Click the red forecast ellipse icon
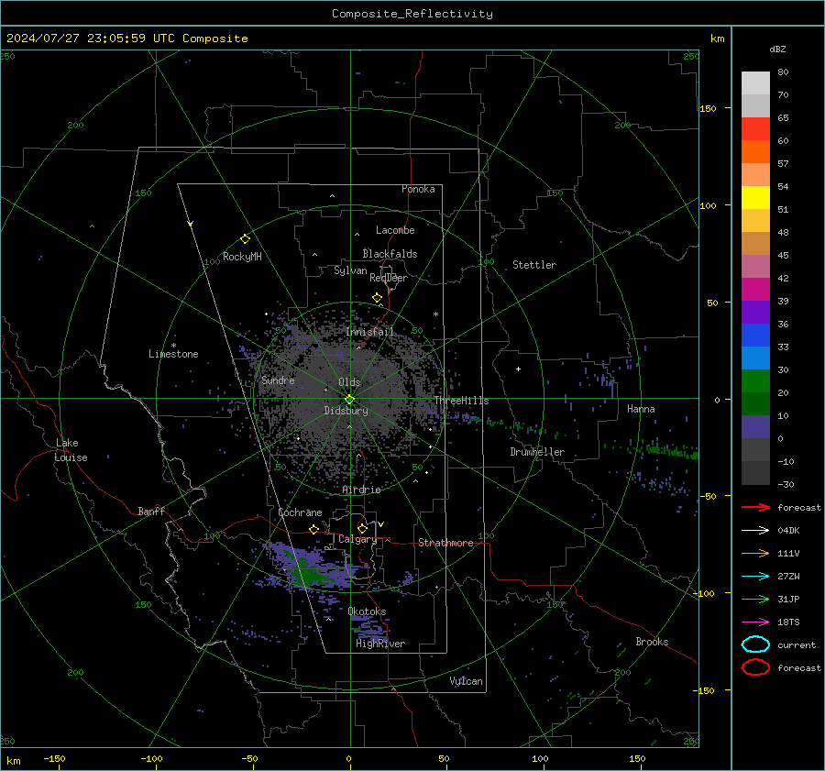 point(755,667)
